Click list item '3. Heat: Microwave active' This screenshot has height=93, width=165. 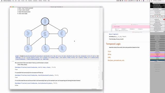coord(24,12)
